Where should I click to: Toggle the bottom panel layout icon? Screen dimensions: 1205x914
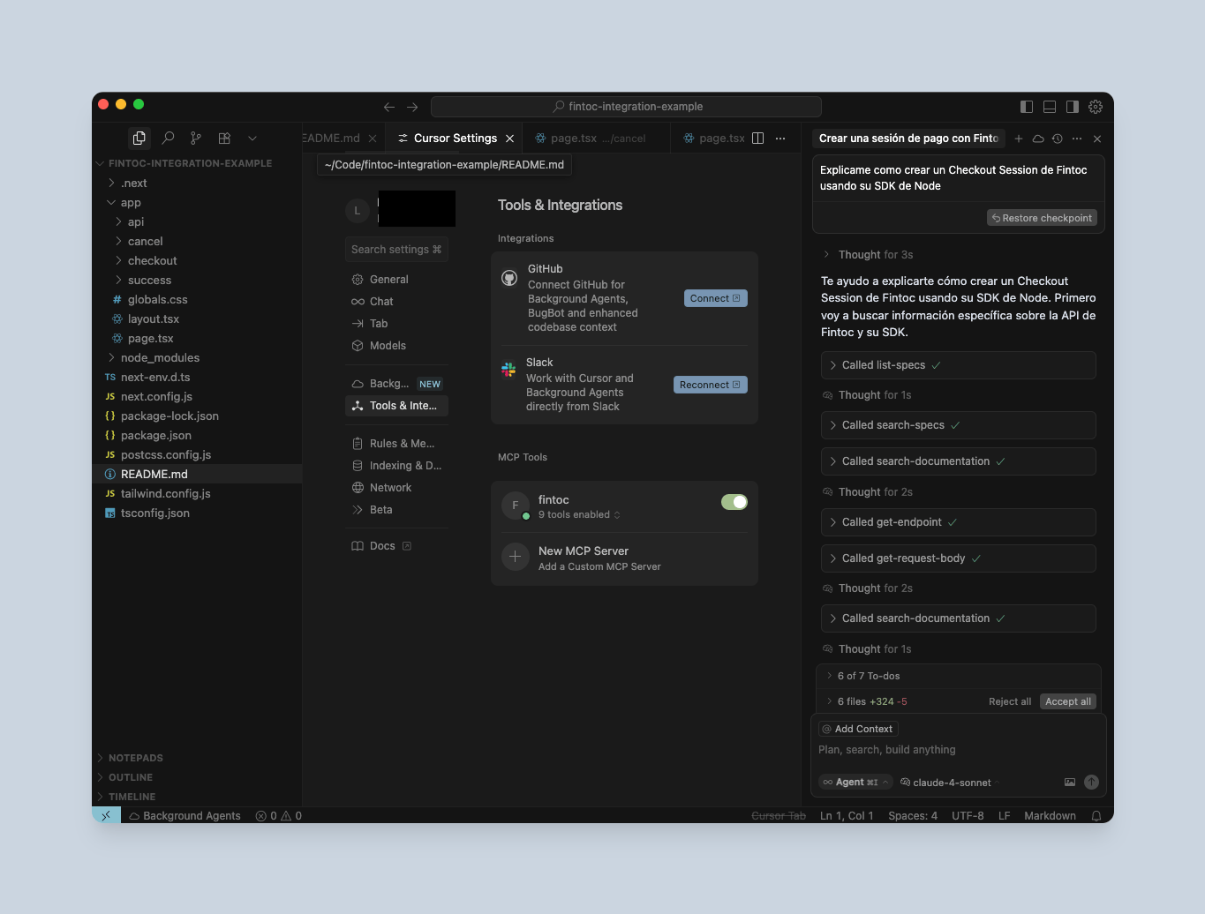click(x=1050, y=107)
